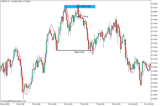Select the "Take Profit" label on chart

tap(79, 52)
